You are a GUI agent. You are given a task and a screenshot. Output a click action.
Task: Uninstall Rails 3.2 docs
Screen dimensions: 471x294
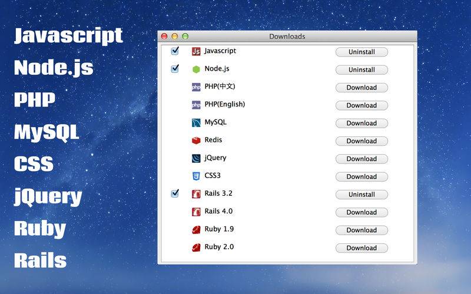[361, 195]
